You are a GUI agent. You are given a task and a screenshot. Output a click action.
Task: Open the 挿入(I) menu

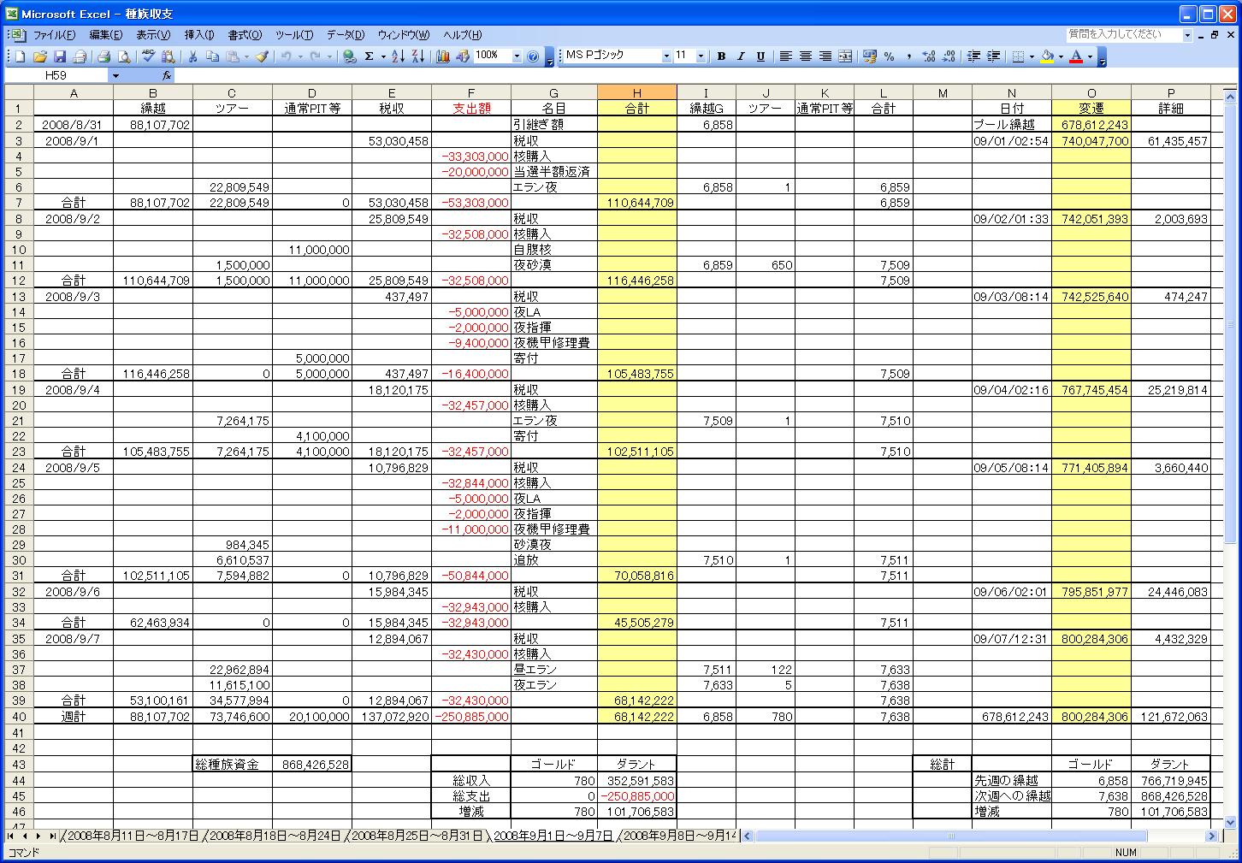199,35
